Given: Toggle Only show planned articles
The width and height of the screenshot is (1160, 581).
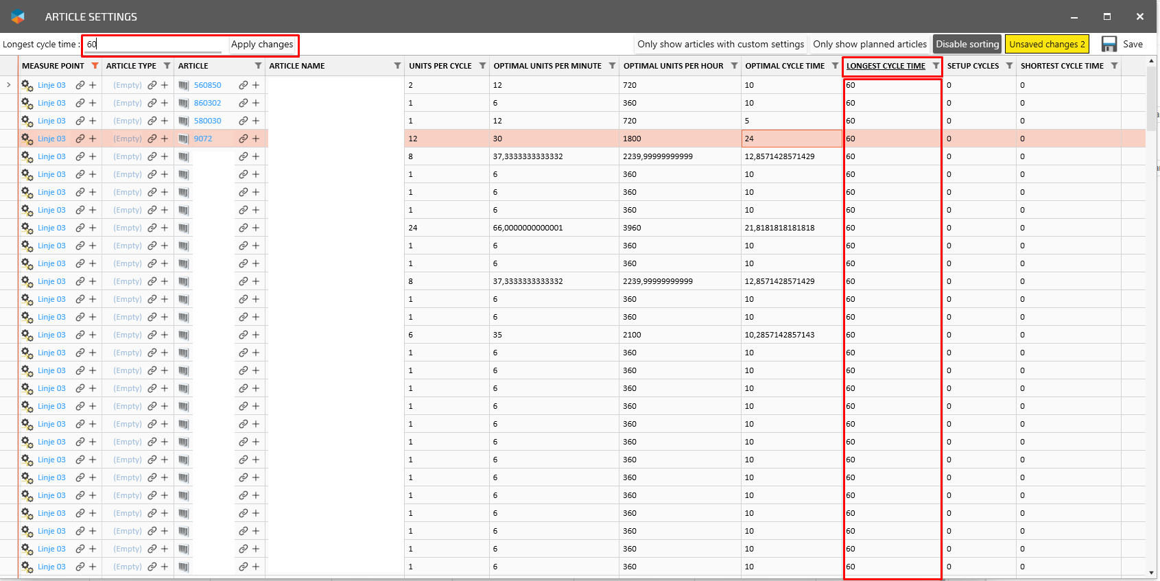Looking at the screenshot, I should pyautogui.click(x=869, y=44).
